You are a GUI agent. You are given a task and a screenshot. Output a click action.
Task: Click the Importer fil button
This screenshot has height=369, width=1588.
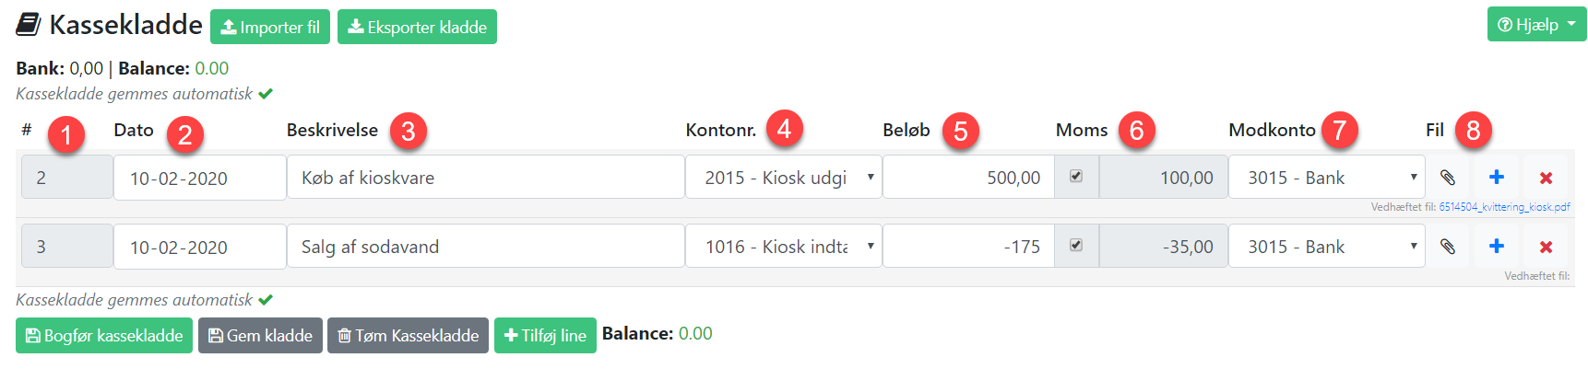pos(270,27)
